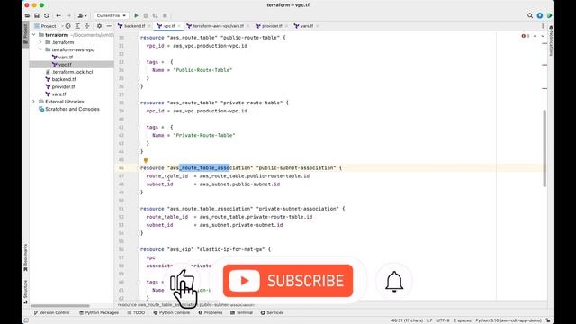Click the Open folder toolbar icon
576x324 pixels.
pyautogui.click(x=27, y=16)
